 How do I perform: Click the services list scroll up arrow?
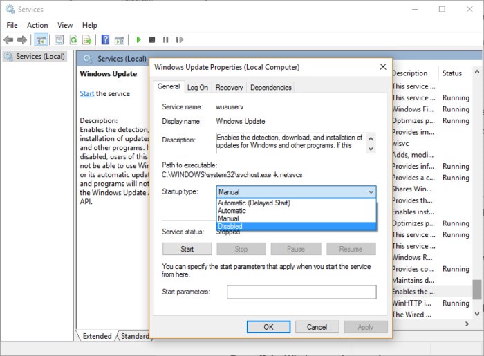(477, 72)
